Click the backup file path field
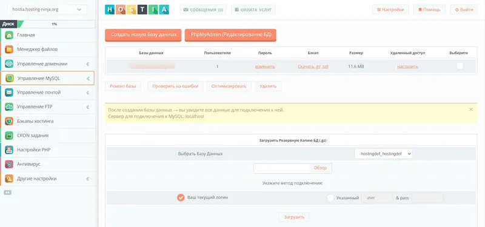 281,168
